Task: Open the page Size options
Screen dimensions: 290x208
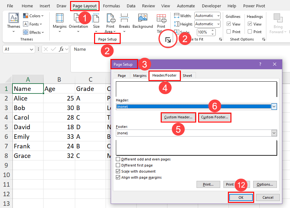Action: click(x=96, y=23)
